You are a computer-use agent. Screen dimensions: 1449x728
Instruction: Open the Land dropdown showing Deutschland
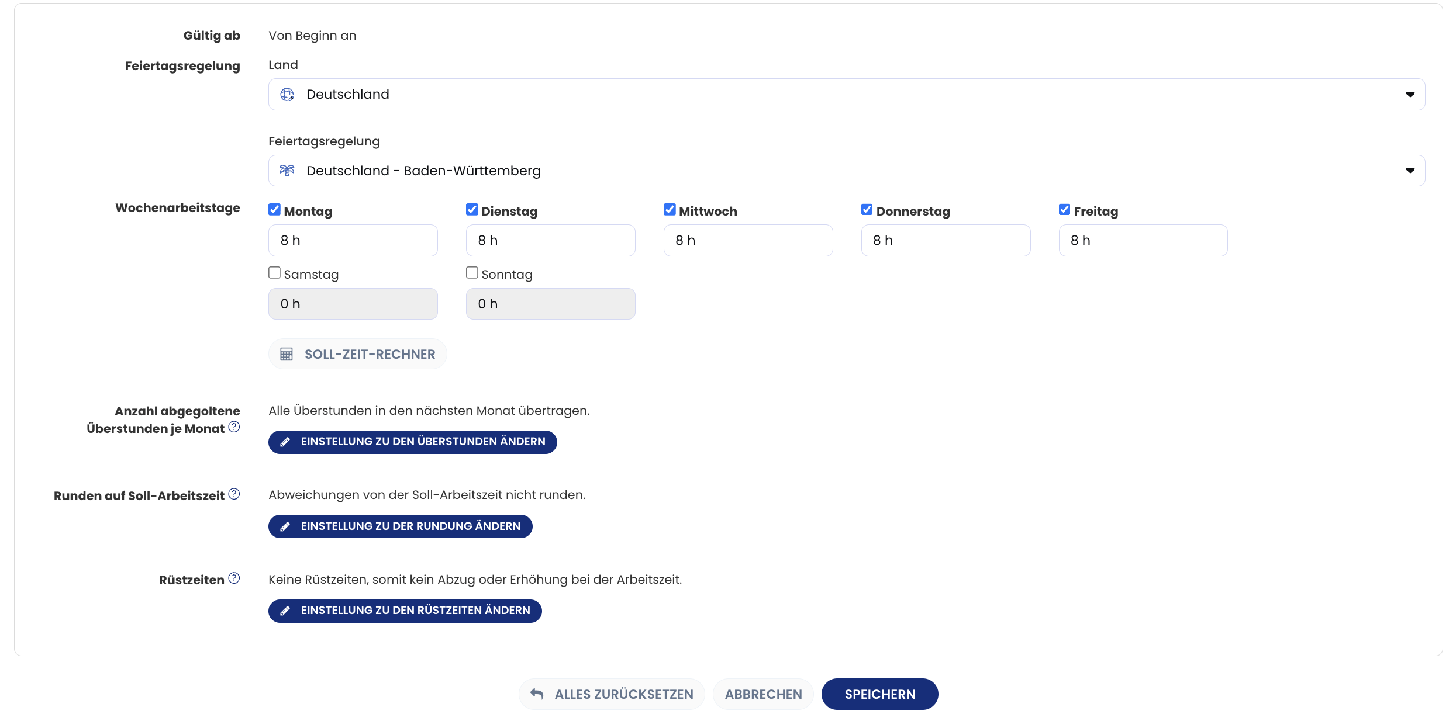tap(846, 95)
